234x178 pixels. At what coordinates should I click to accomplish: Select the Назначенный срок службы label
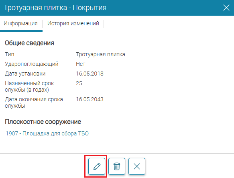coord(29,86)
